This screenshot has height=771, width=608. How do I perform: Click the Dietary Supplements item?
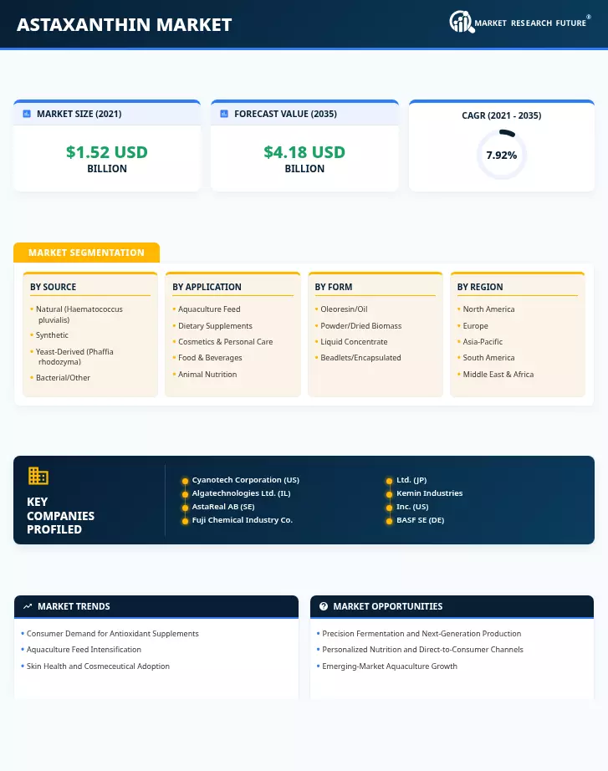215,325
